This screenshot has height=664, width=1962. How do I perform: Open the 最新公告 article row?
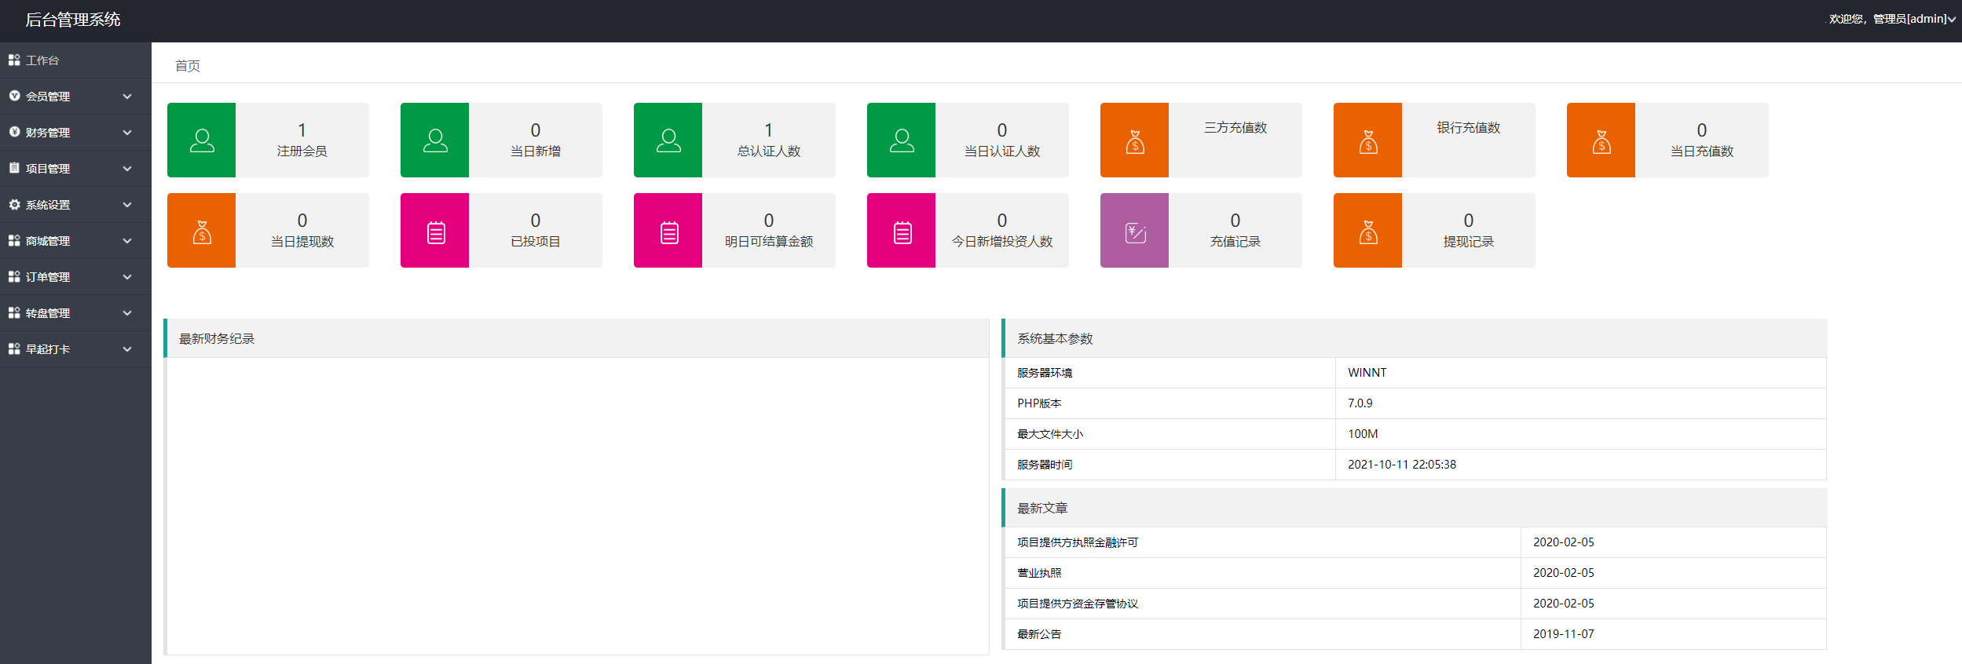1039,634
